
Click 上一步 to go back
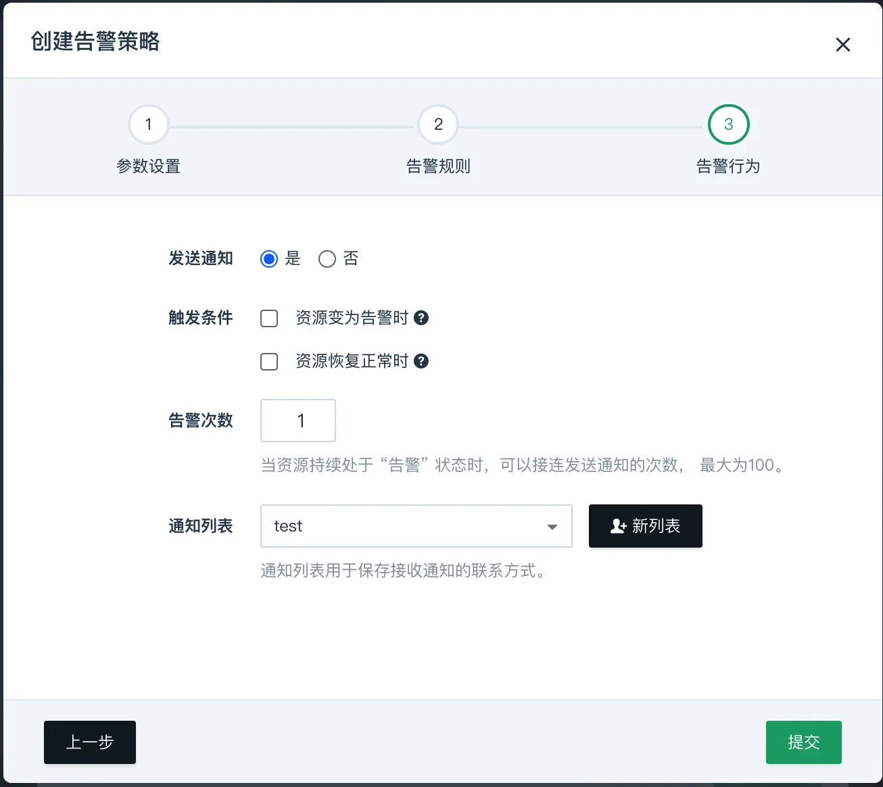tap(90, 742)
